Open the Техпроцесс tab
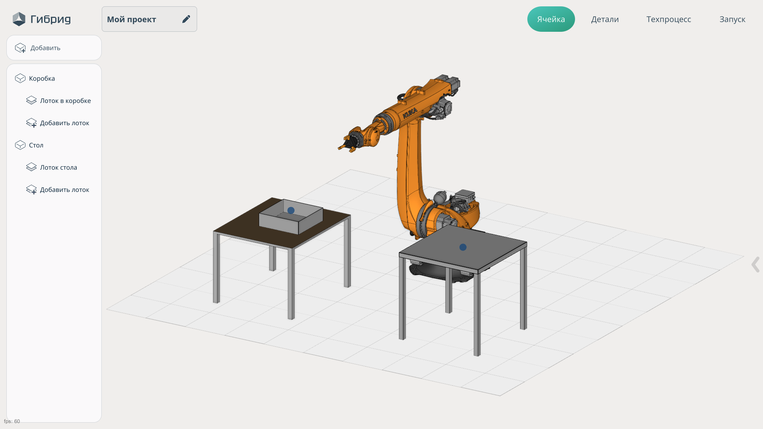This screenshot has height=429, width=763. (668, 19)
